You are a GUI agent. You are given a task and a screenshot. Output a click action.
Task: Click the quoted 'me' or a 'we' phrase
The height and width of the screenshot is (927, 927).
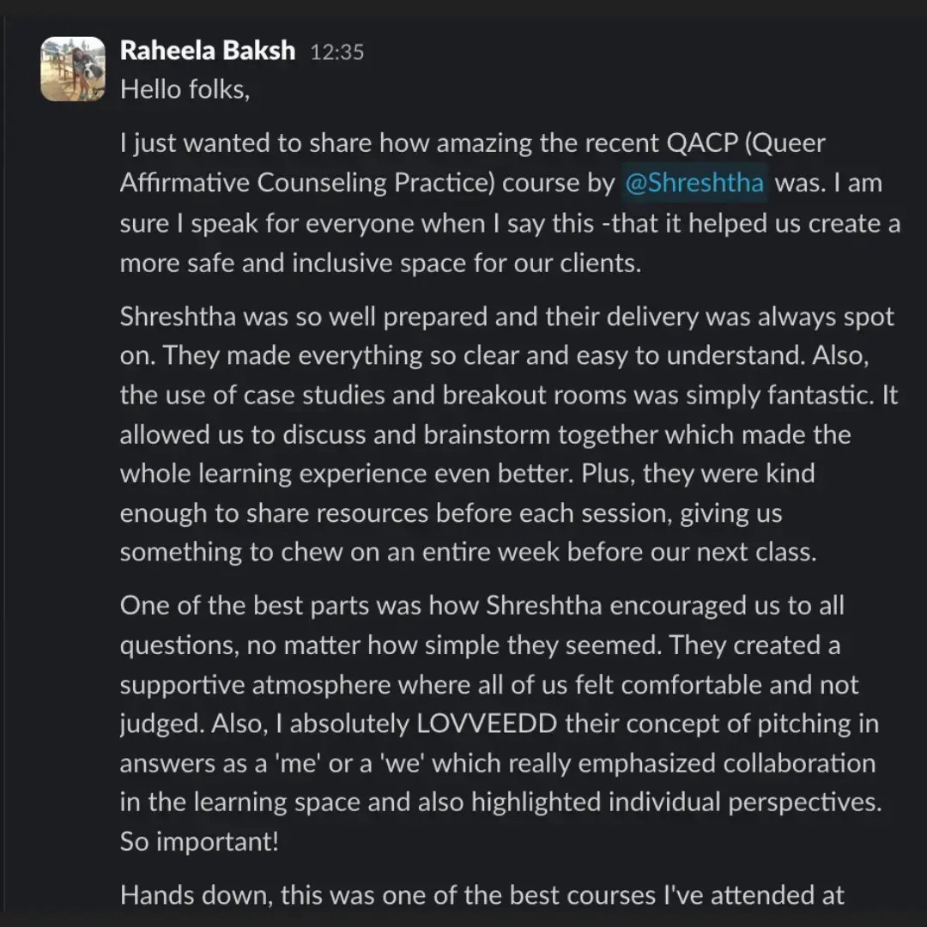coord(353,763)
